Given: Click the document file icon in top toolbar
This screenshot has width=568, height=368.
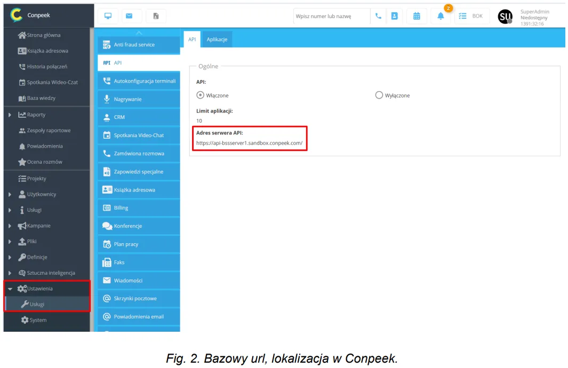Looking at the screenshot, I should [156, 16].
